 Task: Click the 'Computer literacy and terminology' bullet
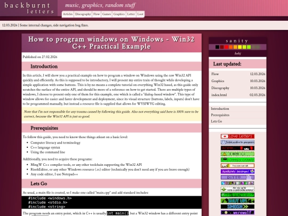(x=55, y=142)
